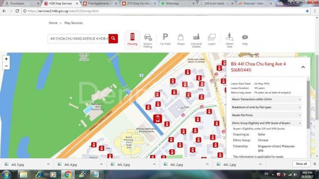Screen dimensions: 319x179
Task: Select the Car Parks icon
Action: (x=165, y=40)
